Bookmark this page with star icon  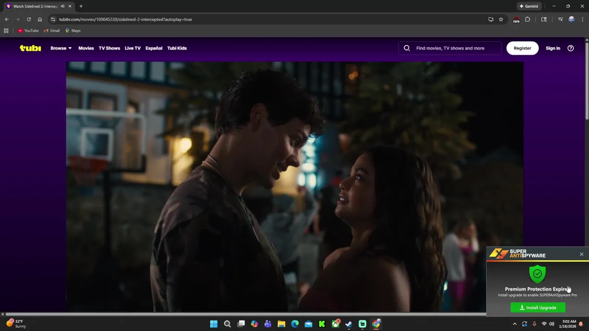(501, 19)
